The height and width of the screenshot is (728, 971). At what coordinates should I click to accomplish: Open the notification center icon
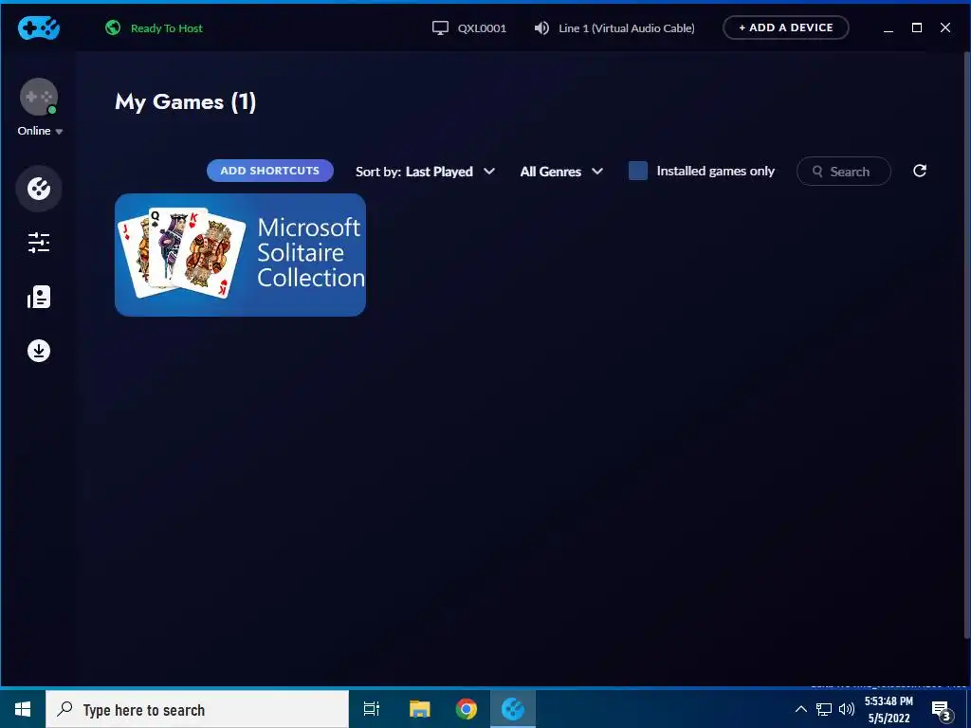pyautogui.click(x=942, y=710)
